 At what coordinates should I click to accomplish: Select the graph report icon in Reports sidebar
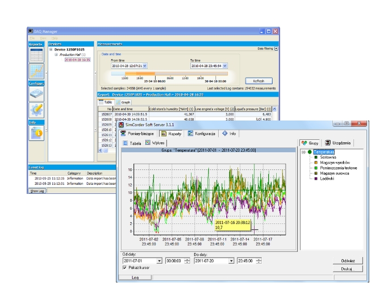point(36,72)
